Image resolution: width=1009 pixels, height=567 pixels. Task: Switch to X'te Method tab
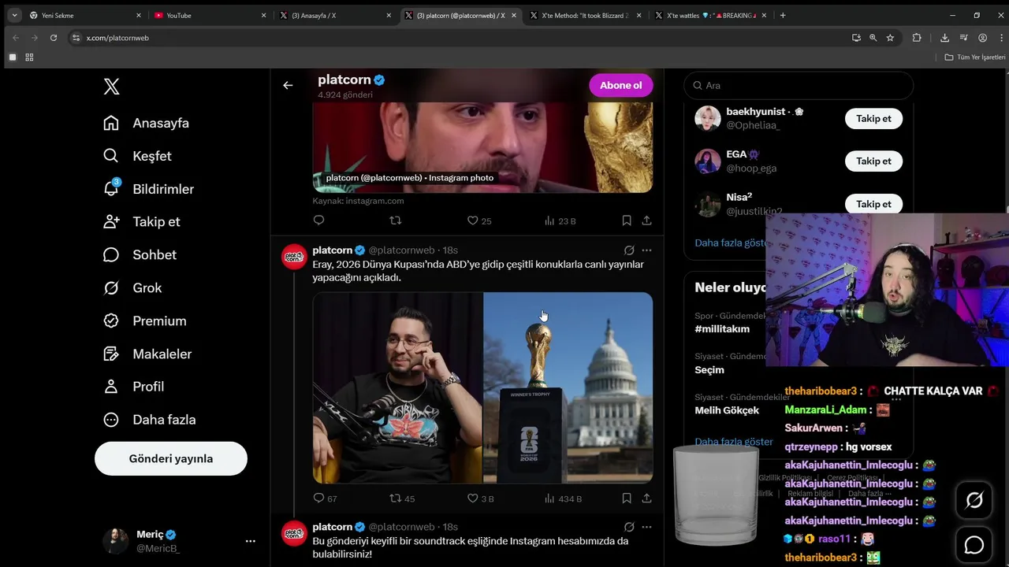[585, 15]
